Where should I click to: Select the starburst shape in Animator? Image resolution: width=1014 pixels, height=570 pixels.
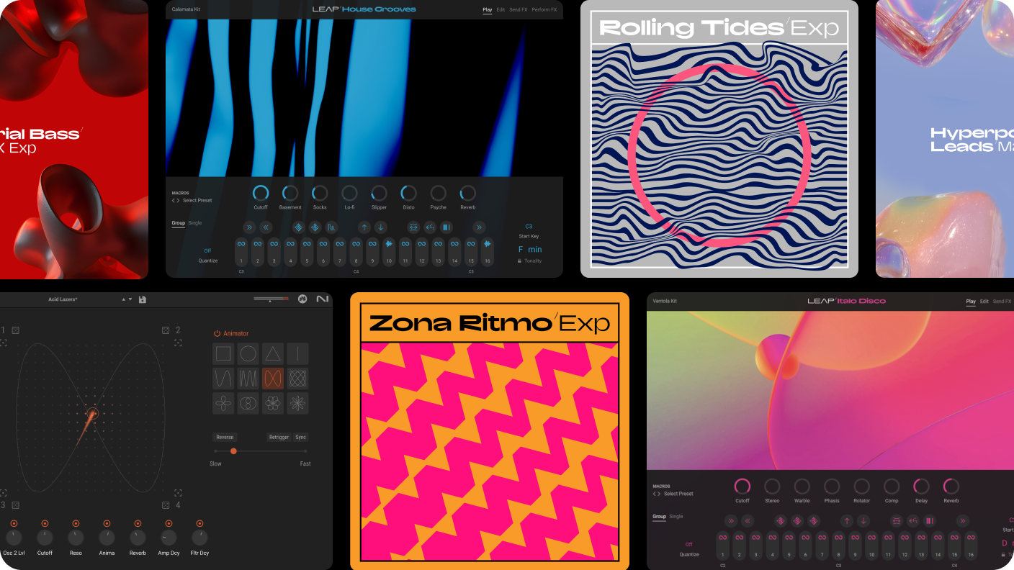[297, 403]
